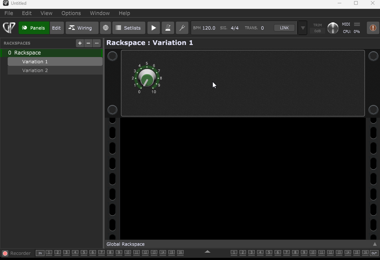Screen dimensions: 380x260
Task: Open the Options menu
Action: pyautogui.click(x=71, y=13)
